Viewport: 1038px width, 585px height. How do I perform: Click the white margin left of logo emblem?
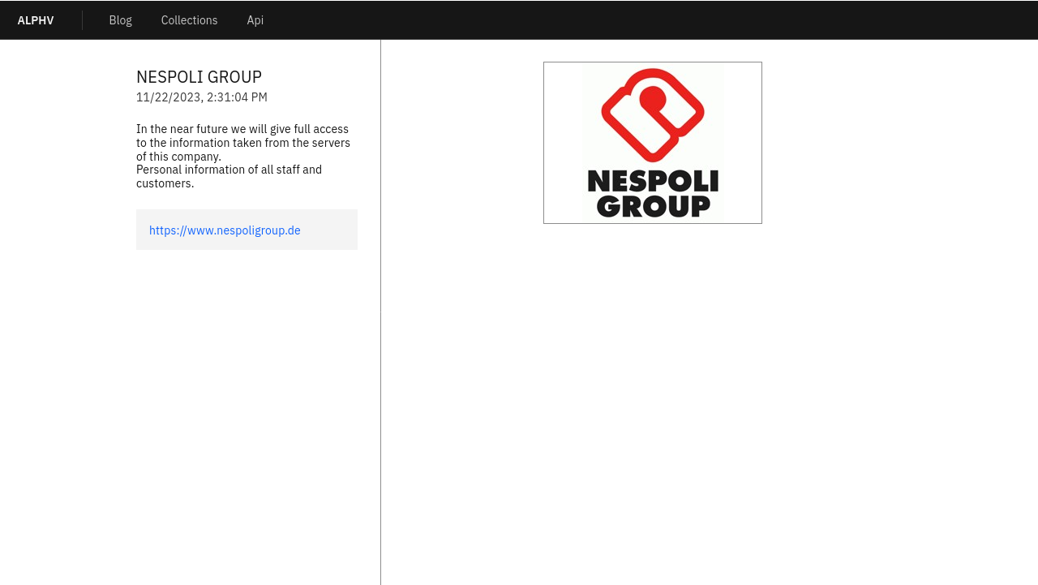pos(563,143)
